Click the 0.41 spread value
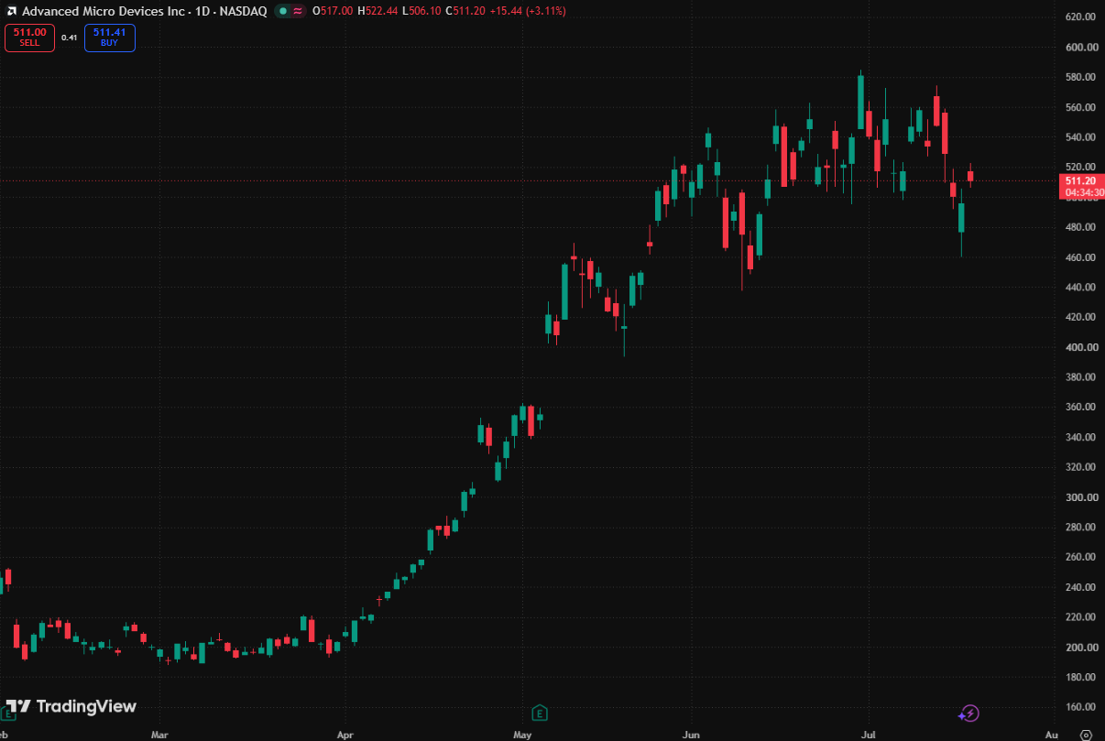Viewport: 1105px width, 741px height. point(70,38)
